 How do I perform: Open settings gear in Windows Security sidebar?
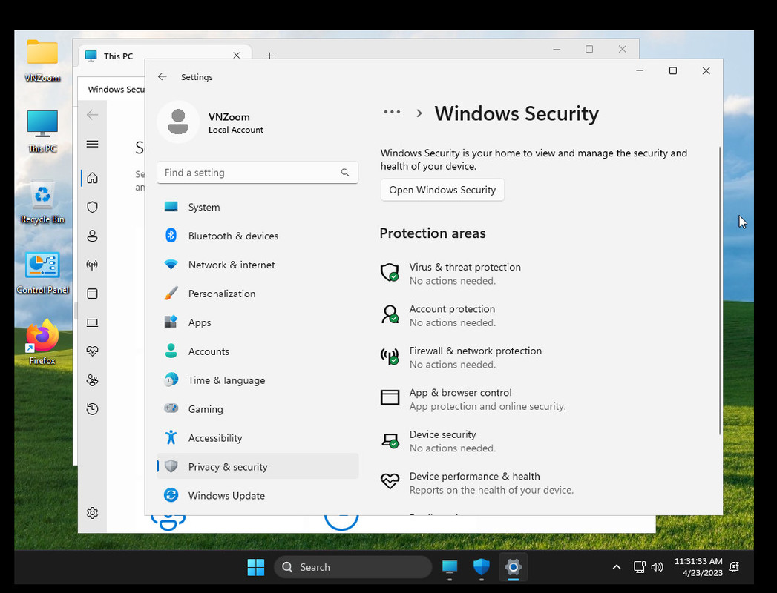(92, 513)
